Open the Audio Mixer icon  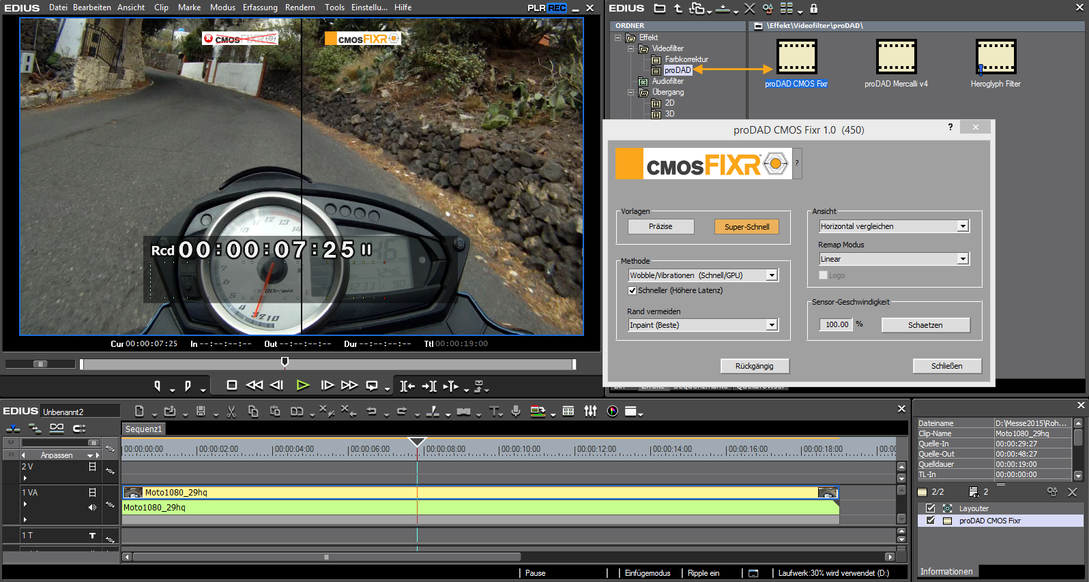tap(591, 411)
